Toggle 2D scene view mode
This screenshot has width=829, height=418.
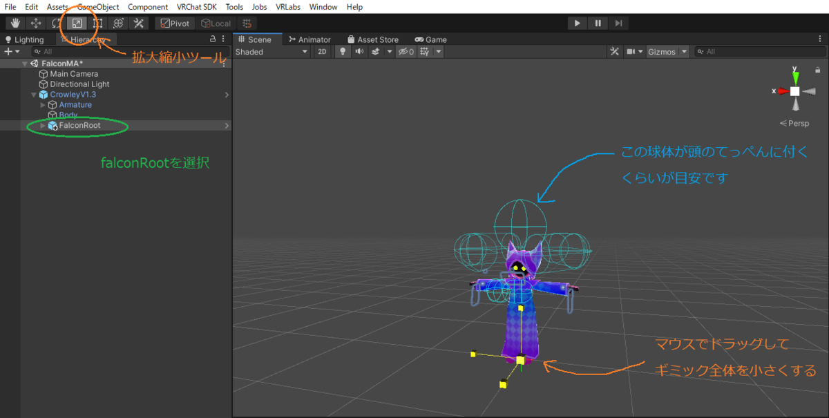pos(322,52)
